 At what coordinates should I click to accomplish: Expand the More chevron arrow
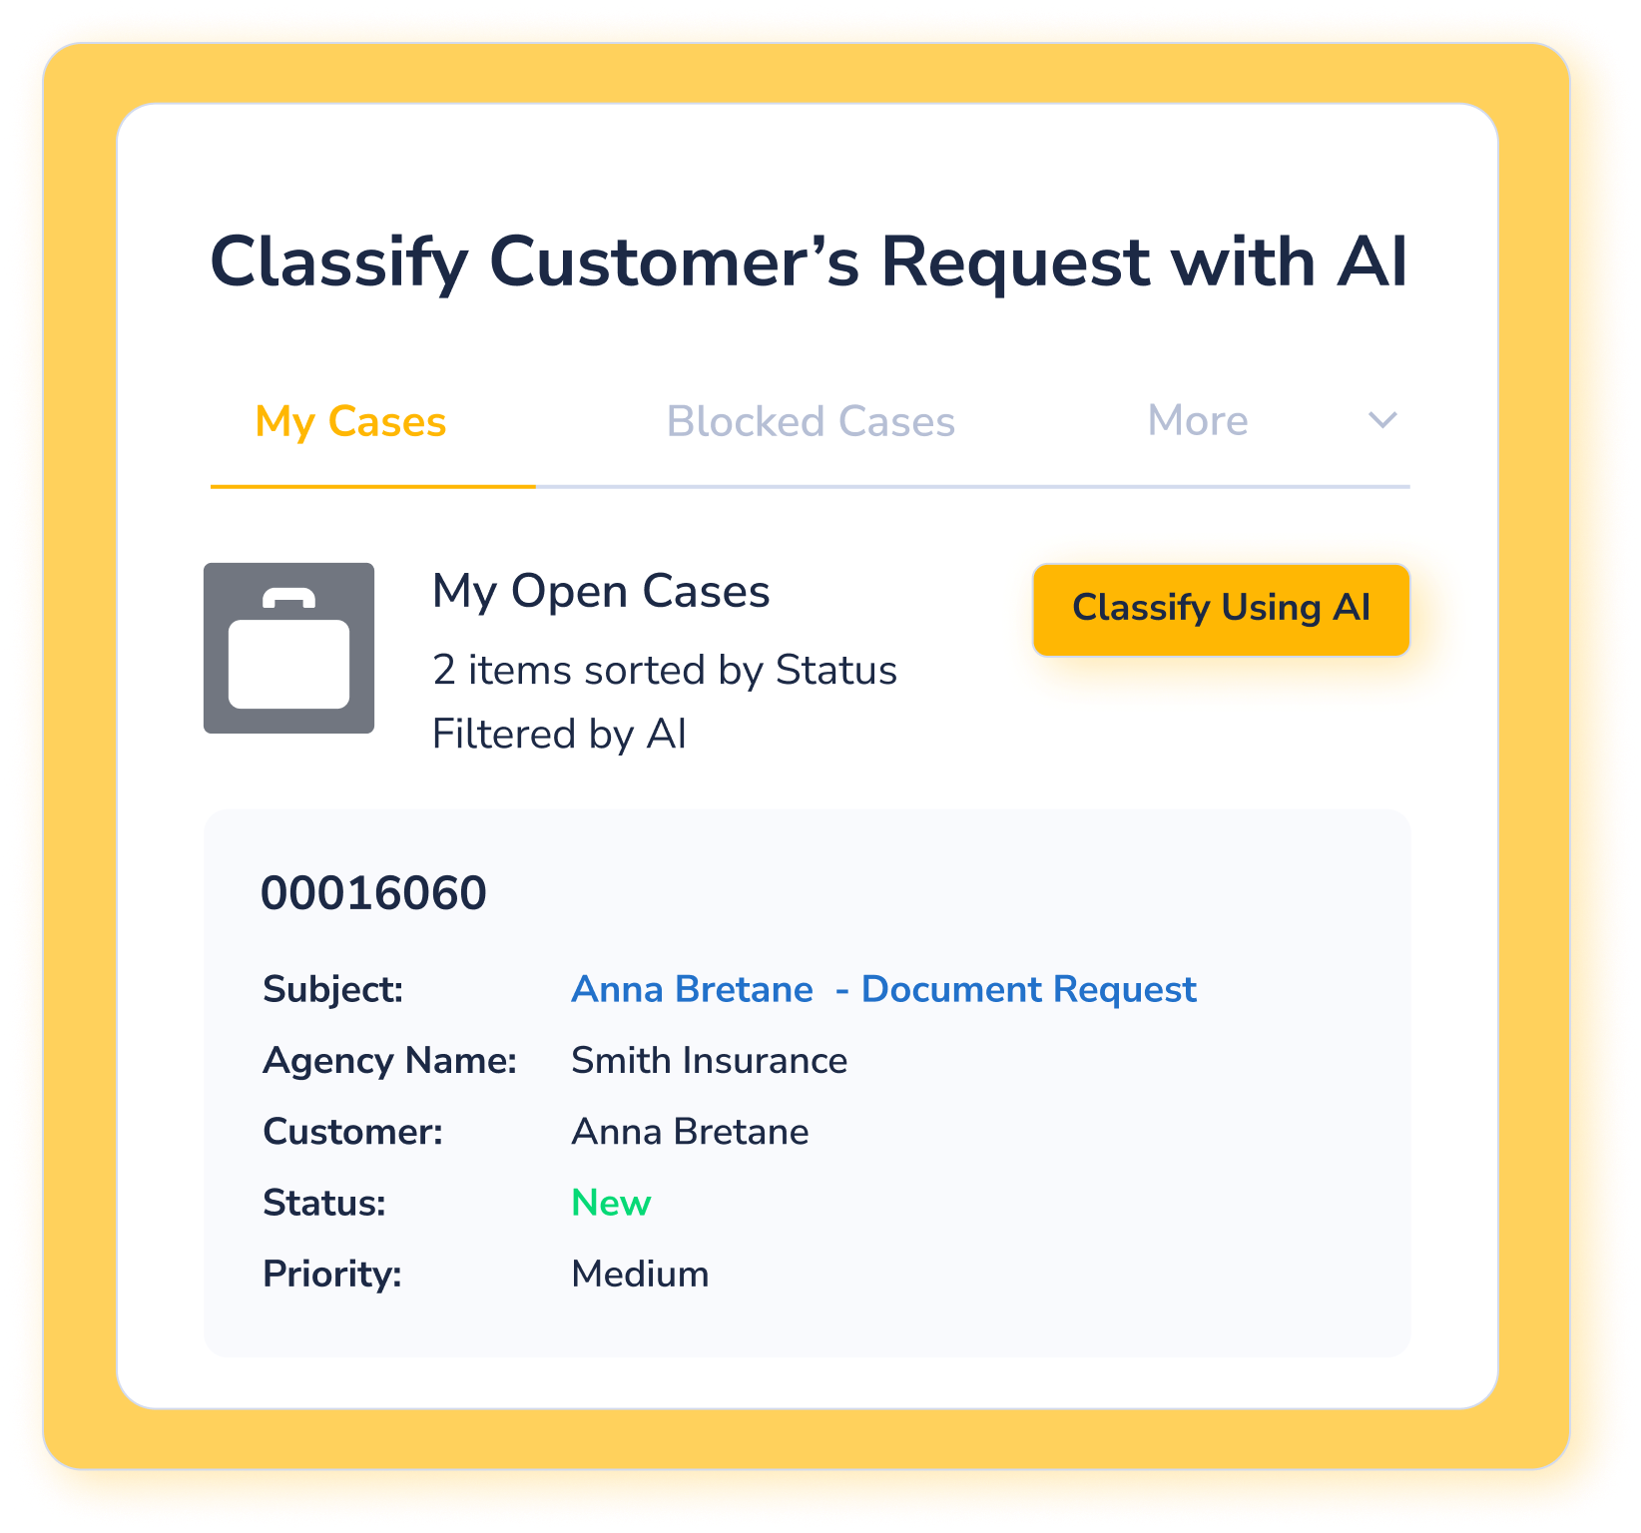pyautogui.click(x=1381, y=420)
